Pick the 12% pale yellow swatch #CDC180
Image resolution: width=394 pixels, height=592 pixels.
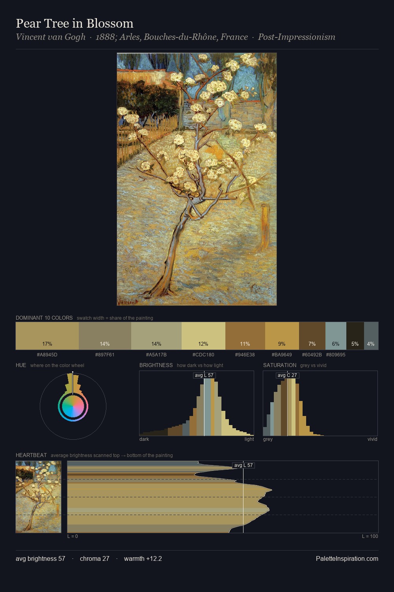pos(203,336)
